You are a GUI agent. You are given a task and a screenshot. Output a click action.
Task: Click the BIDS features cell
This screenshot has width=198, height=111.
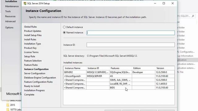pos(121,88)
